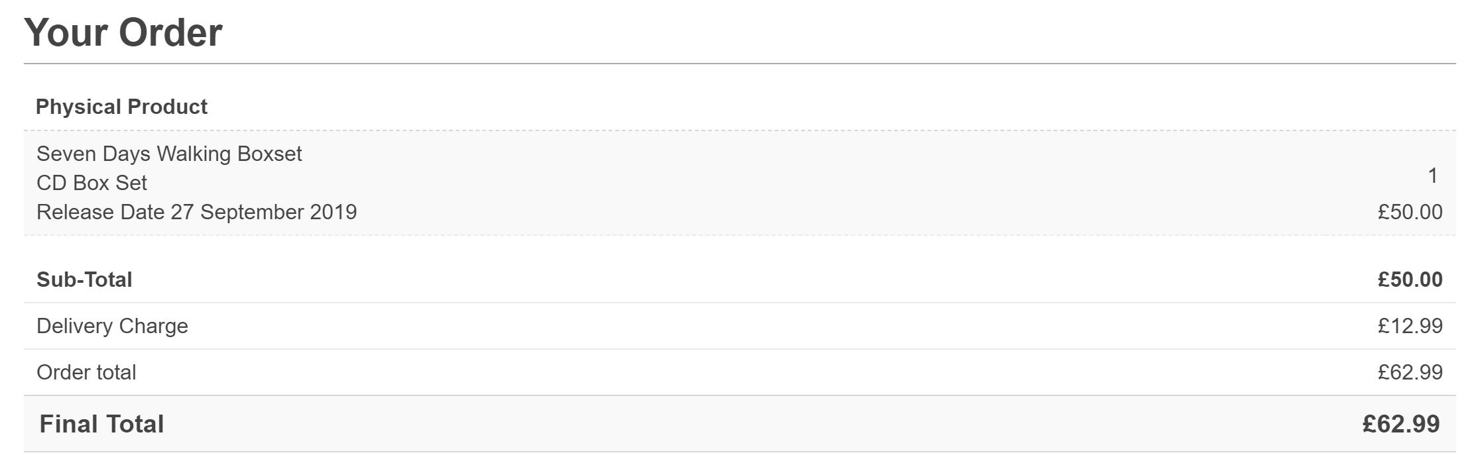Click the product quantity number 1
The width and height of the screenshot is (1466, 455).
click(x=1432, y=176)
